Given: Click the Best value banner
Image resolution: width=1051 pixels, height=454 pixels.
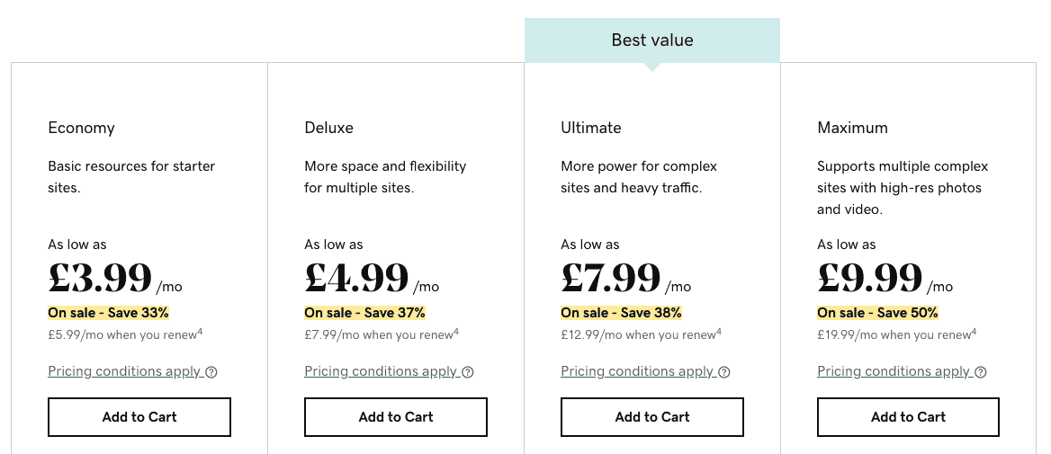Looking at the screenshot, I should pos(652,40).
